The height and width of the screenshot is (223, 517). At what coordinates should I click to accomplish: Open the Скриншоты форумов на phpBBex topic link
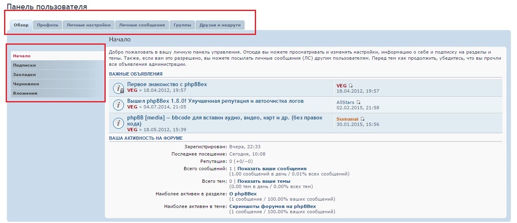pyautogui.click(x=273, y=206)
